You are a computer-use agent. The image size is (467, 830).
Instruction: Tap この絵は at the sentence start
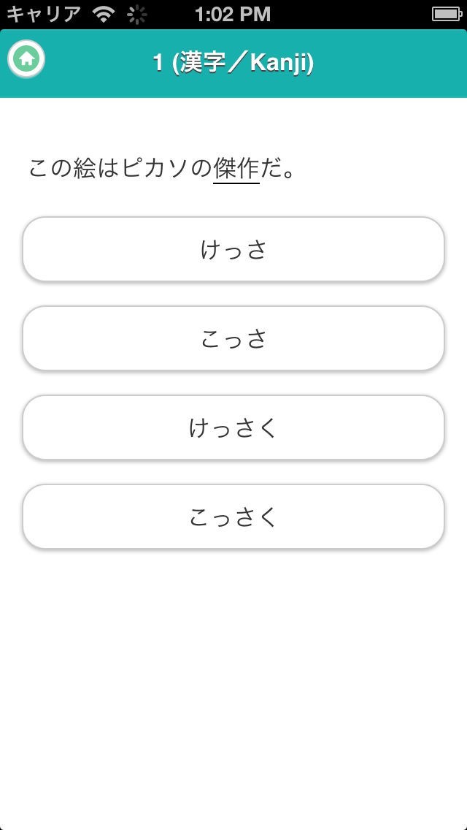(73, 169)
